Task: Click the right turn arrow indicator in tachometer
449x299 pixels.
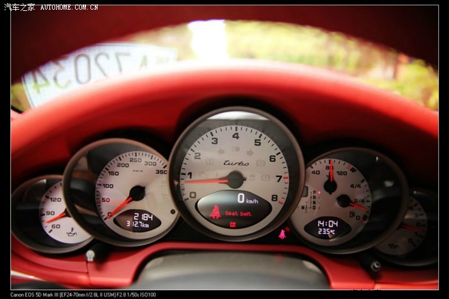Action: click(250, 153)
